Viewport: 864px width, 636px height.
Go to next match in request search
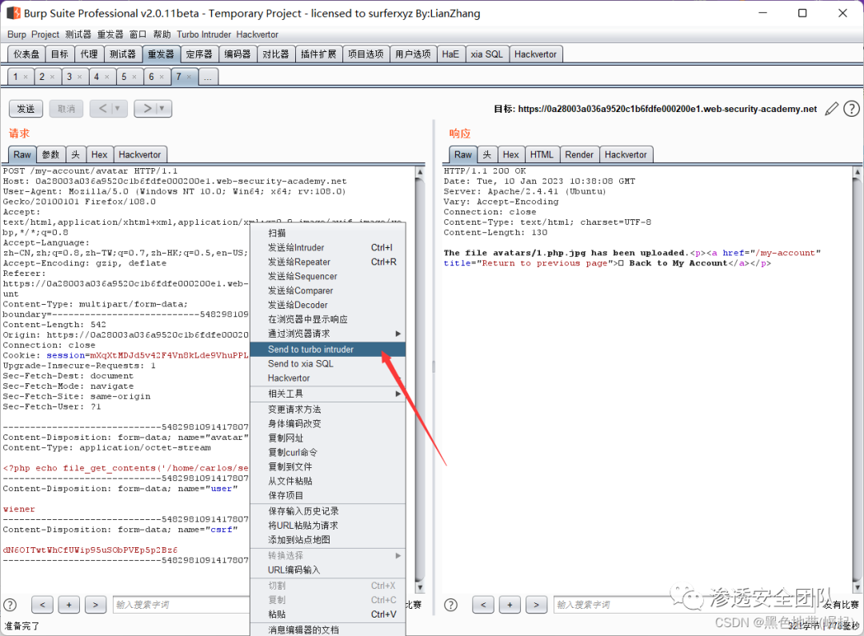95,605
